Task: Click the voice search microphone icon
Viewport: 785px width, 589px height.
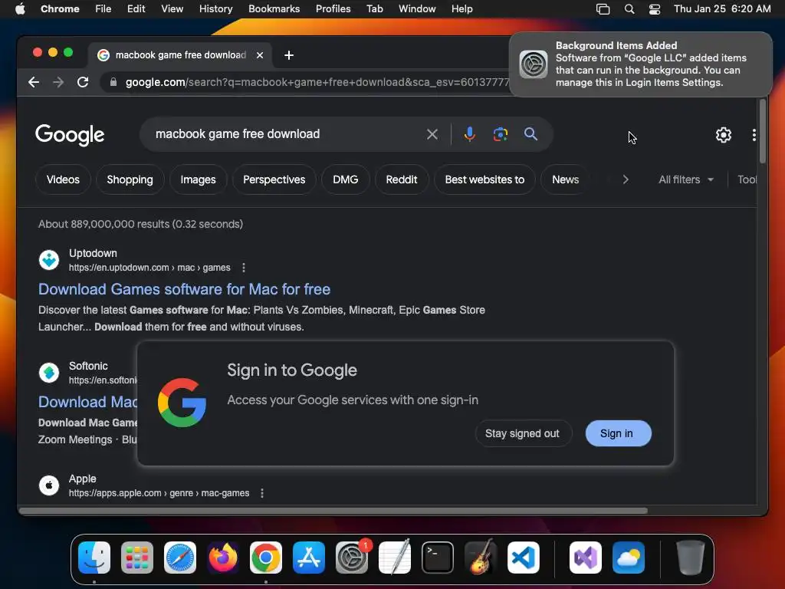Action: coord(469,134)
